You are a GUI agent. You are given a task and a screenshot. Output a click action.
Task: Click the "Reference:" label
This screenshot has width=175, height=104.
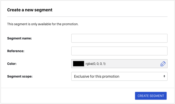pos(16,51)
